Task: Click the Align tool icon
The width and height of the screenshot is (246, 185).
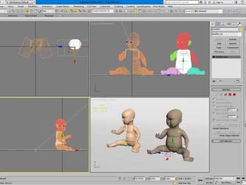Action: tap(121, 11)
